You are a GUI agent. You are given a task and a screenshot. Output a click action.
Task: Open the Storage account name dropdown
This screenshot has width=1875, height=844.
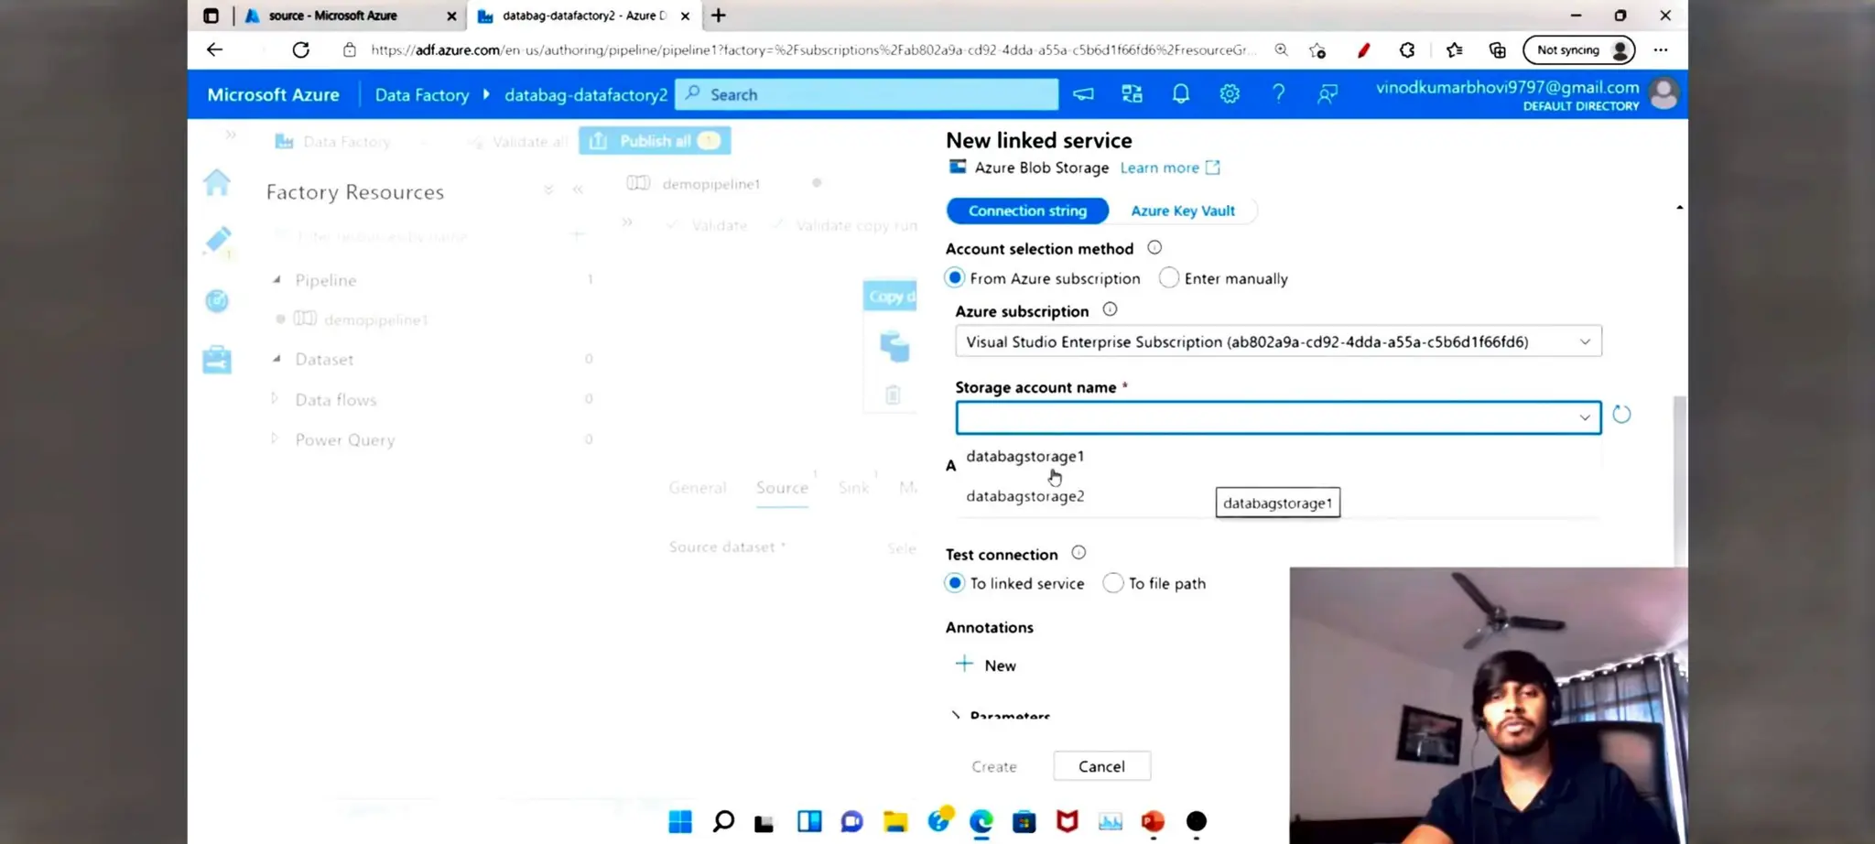[1278, 417]
